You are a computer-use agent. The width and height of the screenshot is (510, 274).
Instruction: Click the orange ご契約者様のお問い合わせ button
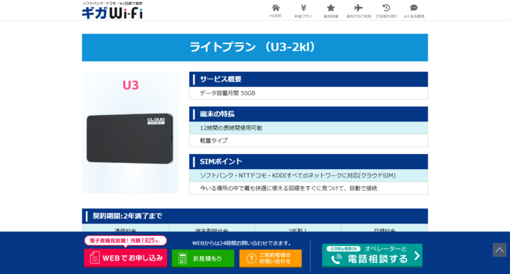[x=270, y=259]
